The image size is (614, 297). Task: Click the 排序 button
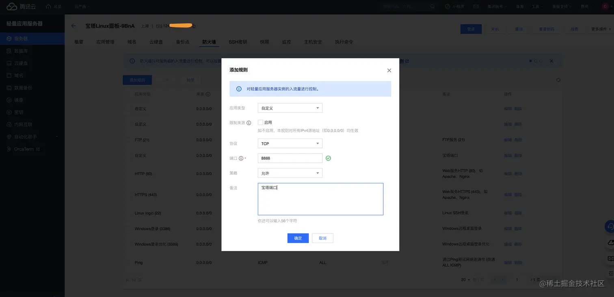pyautogui.click(x=190, y=80)
